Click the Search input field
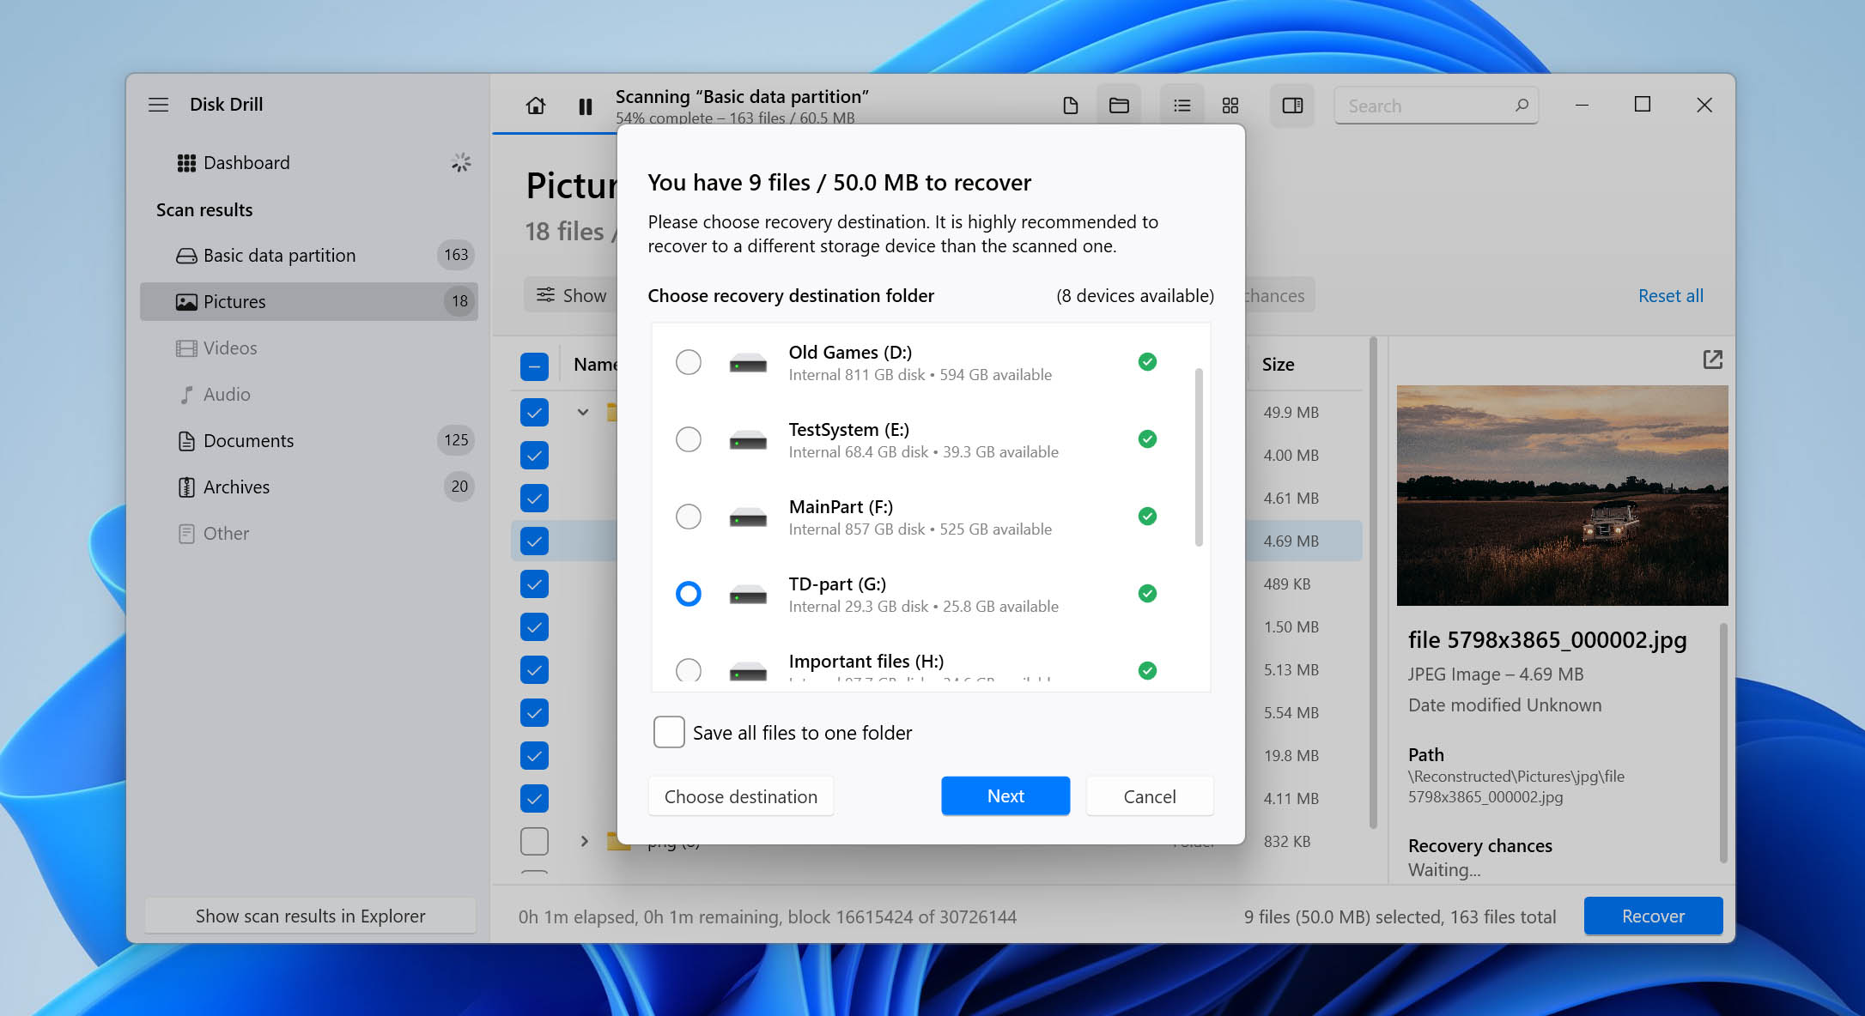This screenshot has width=1865, height=1016. pyautogui.click(x=1436, y=106)
